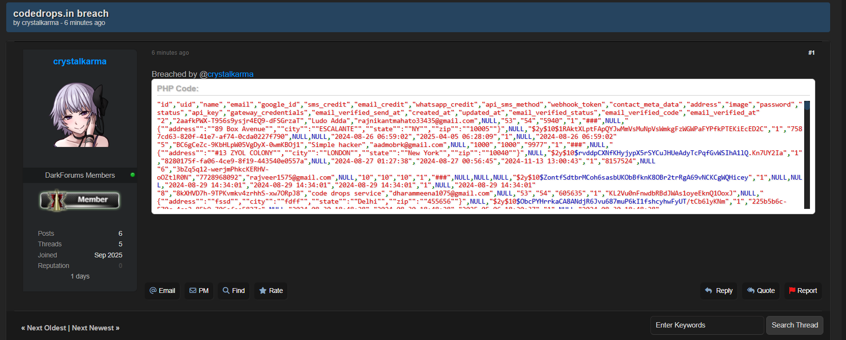Rate the user with the star button

pyautogui.click(x=271, y=291)
